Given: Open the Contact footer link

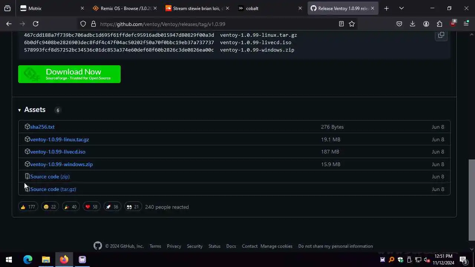Looking at the screenshot, I should pos(249,246).
